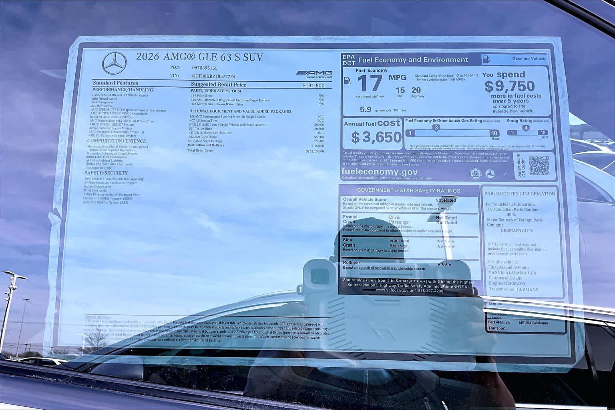Click the "GOVERNMENT 5-STAR SAFETY RATINGS" header
The image size is (615, 410).
click(409, 191)
